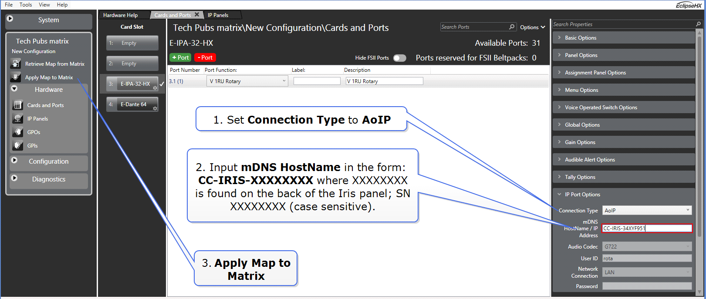Expand the Configuration section arrow
The image size is (706, 299).
pos(14,161)
